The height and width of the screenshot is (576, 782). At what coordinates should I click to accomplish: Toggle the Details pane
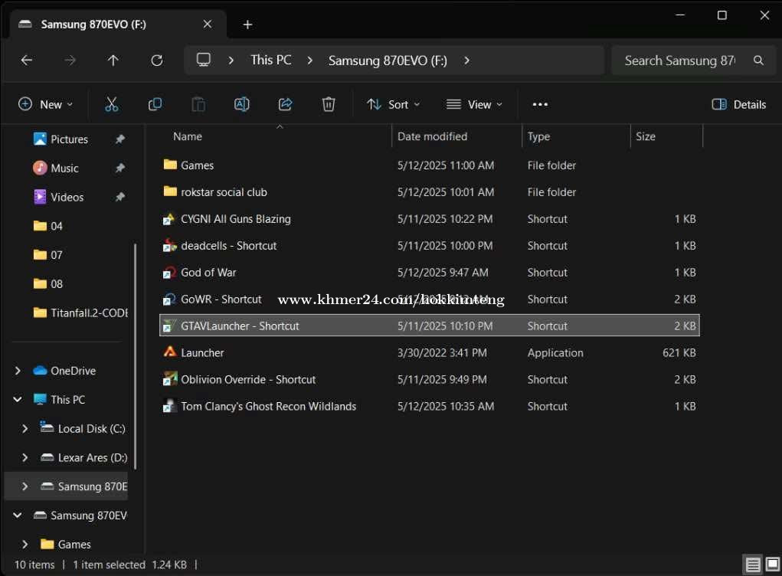(738, 104)
